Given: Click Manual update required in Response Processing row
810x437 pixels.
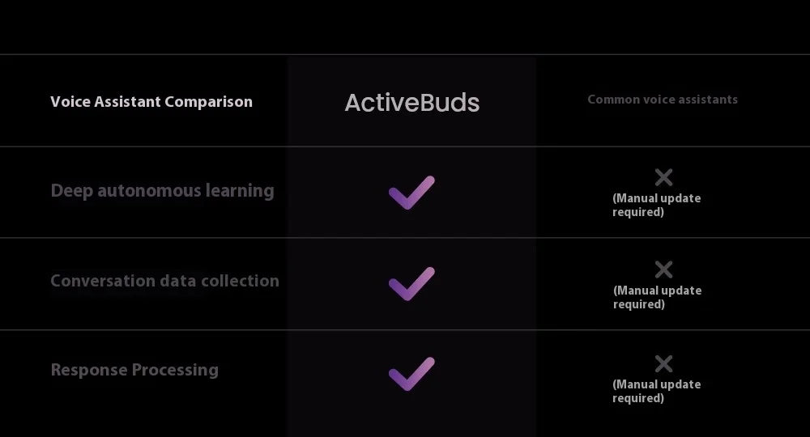Looking at the screenshot, I should [657, 391].
